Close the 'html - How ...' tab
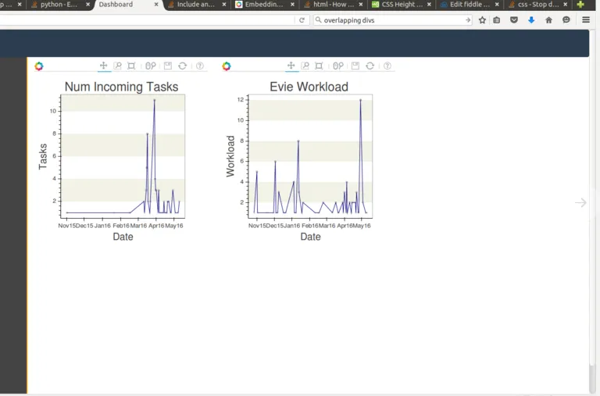Image resolution: width=600 pixels, height=396 pixels. coord(360,5)
